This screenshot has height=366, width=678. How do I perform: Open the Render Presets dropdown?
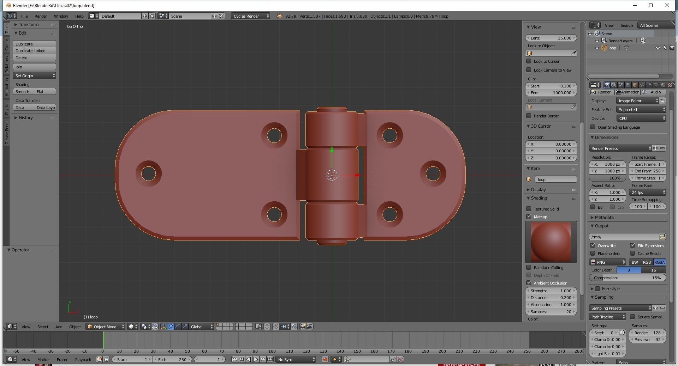click(x=620, y=148)
